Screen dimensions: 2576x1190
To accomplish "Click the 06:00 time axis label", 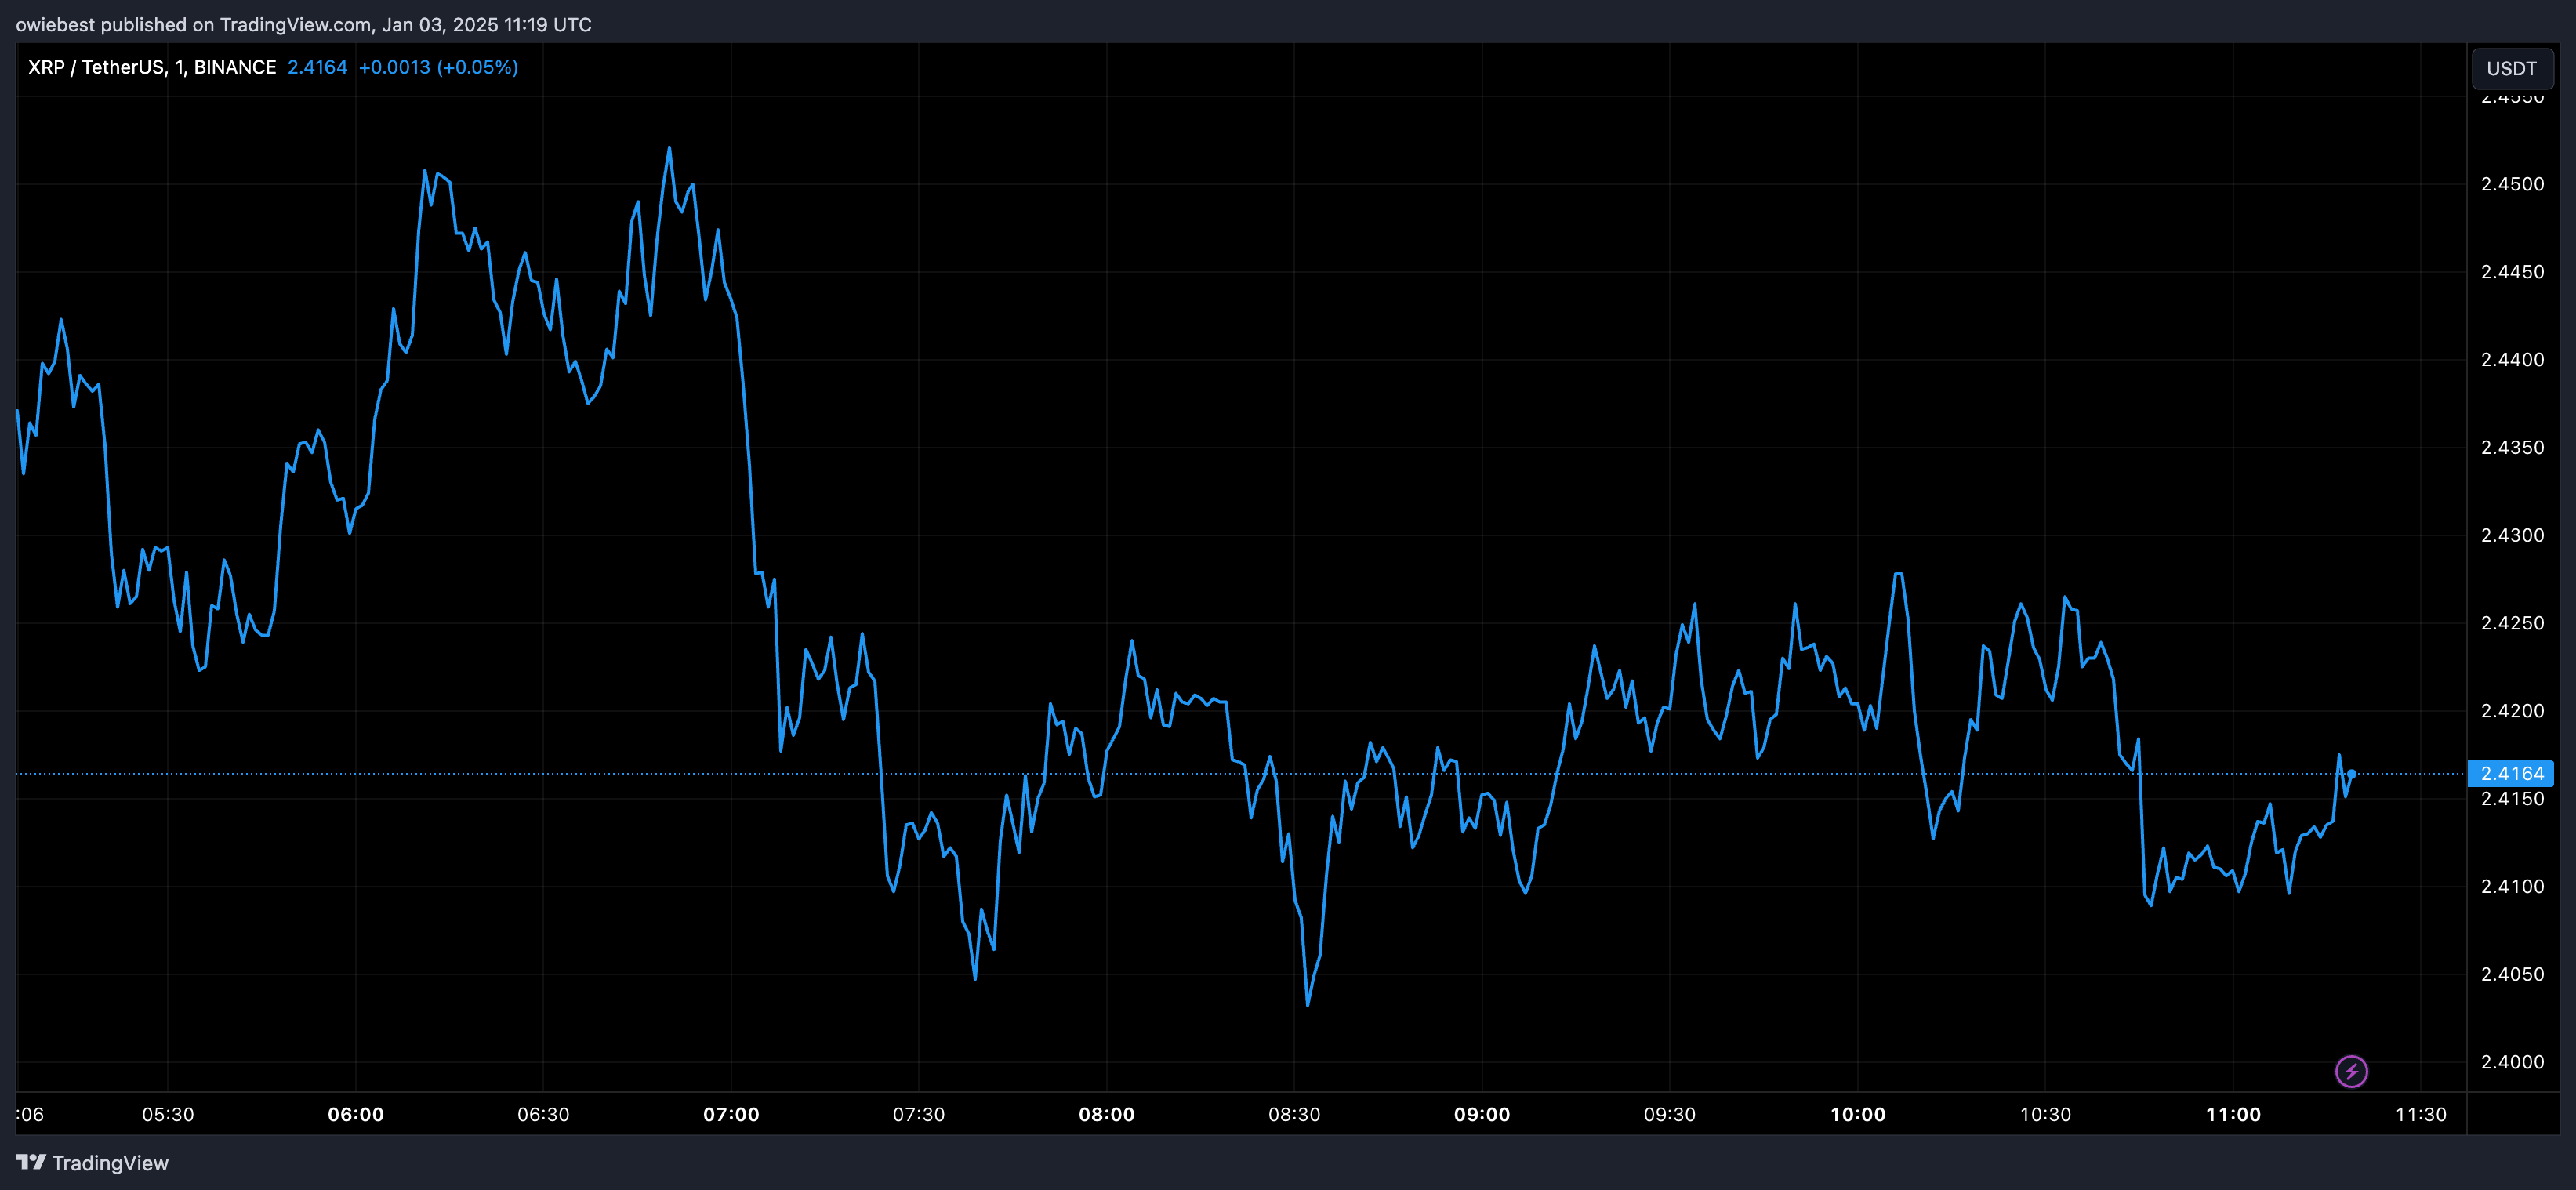I will 356,1114.
